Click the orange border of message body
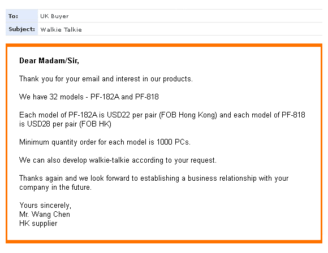328x253 pixels. point(164,45)
